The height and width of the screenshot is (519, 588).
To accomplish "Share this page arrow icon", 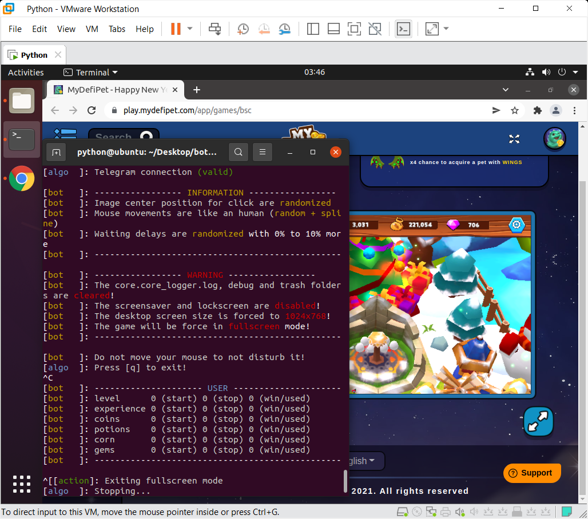I will click(496, 110).
